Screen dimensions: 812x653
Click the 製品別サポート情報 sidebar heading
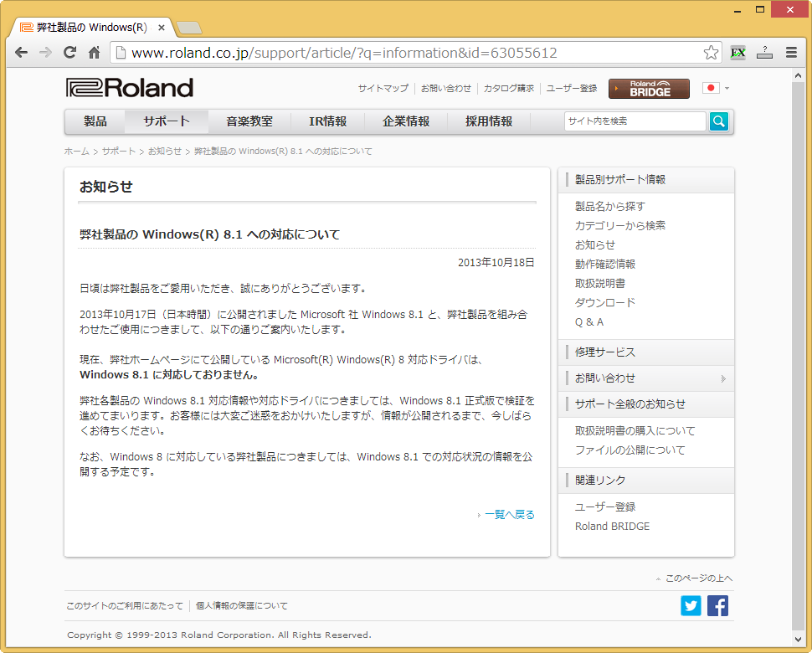(620, 180)
